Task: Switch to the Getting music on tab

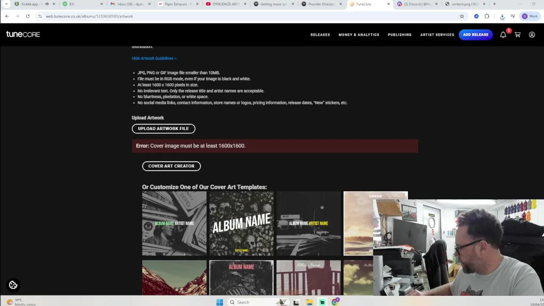Action: pyautogui.click(x=273, y=4)
